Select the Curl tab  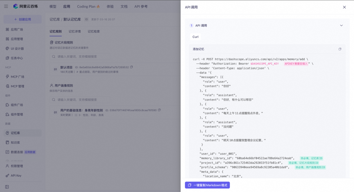(195, 37)
